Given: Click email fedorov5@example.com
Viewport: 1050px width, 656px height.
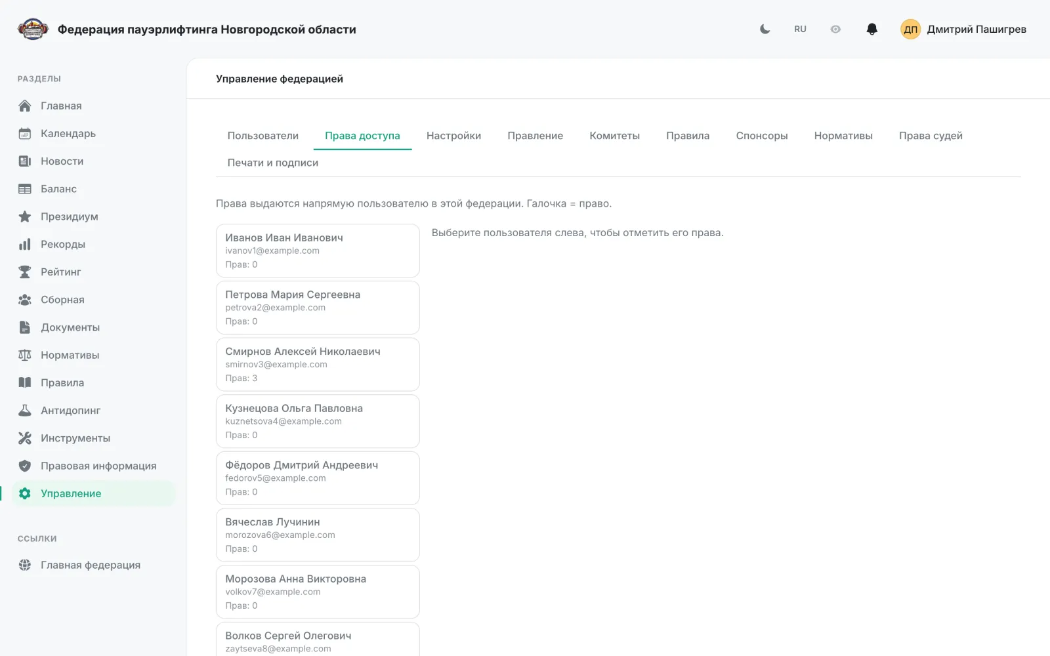Looking at the screenshot, I should 276,478.
